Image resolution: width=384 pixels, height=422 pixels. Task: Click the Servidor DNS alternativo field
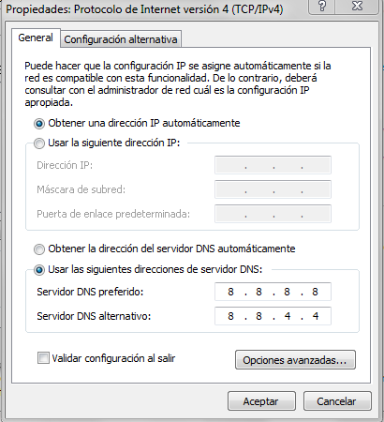[x=273, y=316]
